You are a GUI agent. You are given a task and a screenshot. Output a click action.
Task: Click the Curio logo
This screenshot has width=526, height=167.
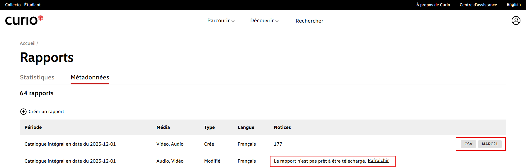pyautogui.click(x=24, y=20)
